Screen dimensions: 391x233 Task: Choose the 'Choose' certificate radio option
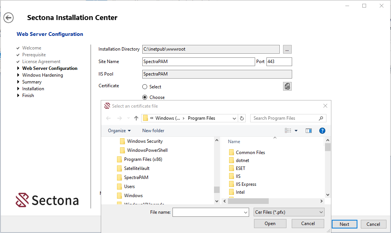click(x=145, y=97)
